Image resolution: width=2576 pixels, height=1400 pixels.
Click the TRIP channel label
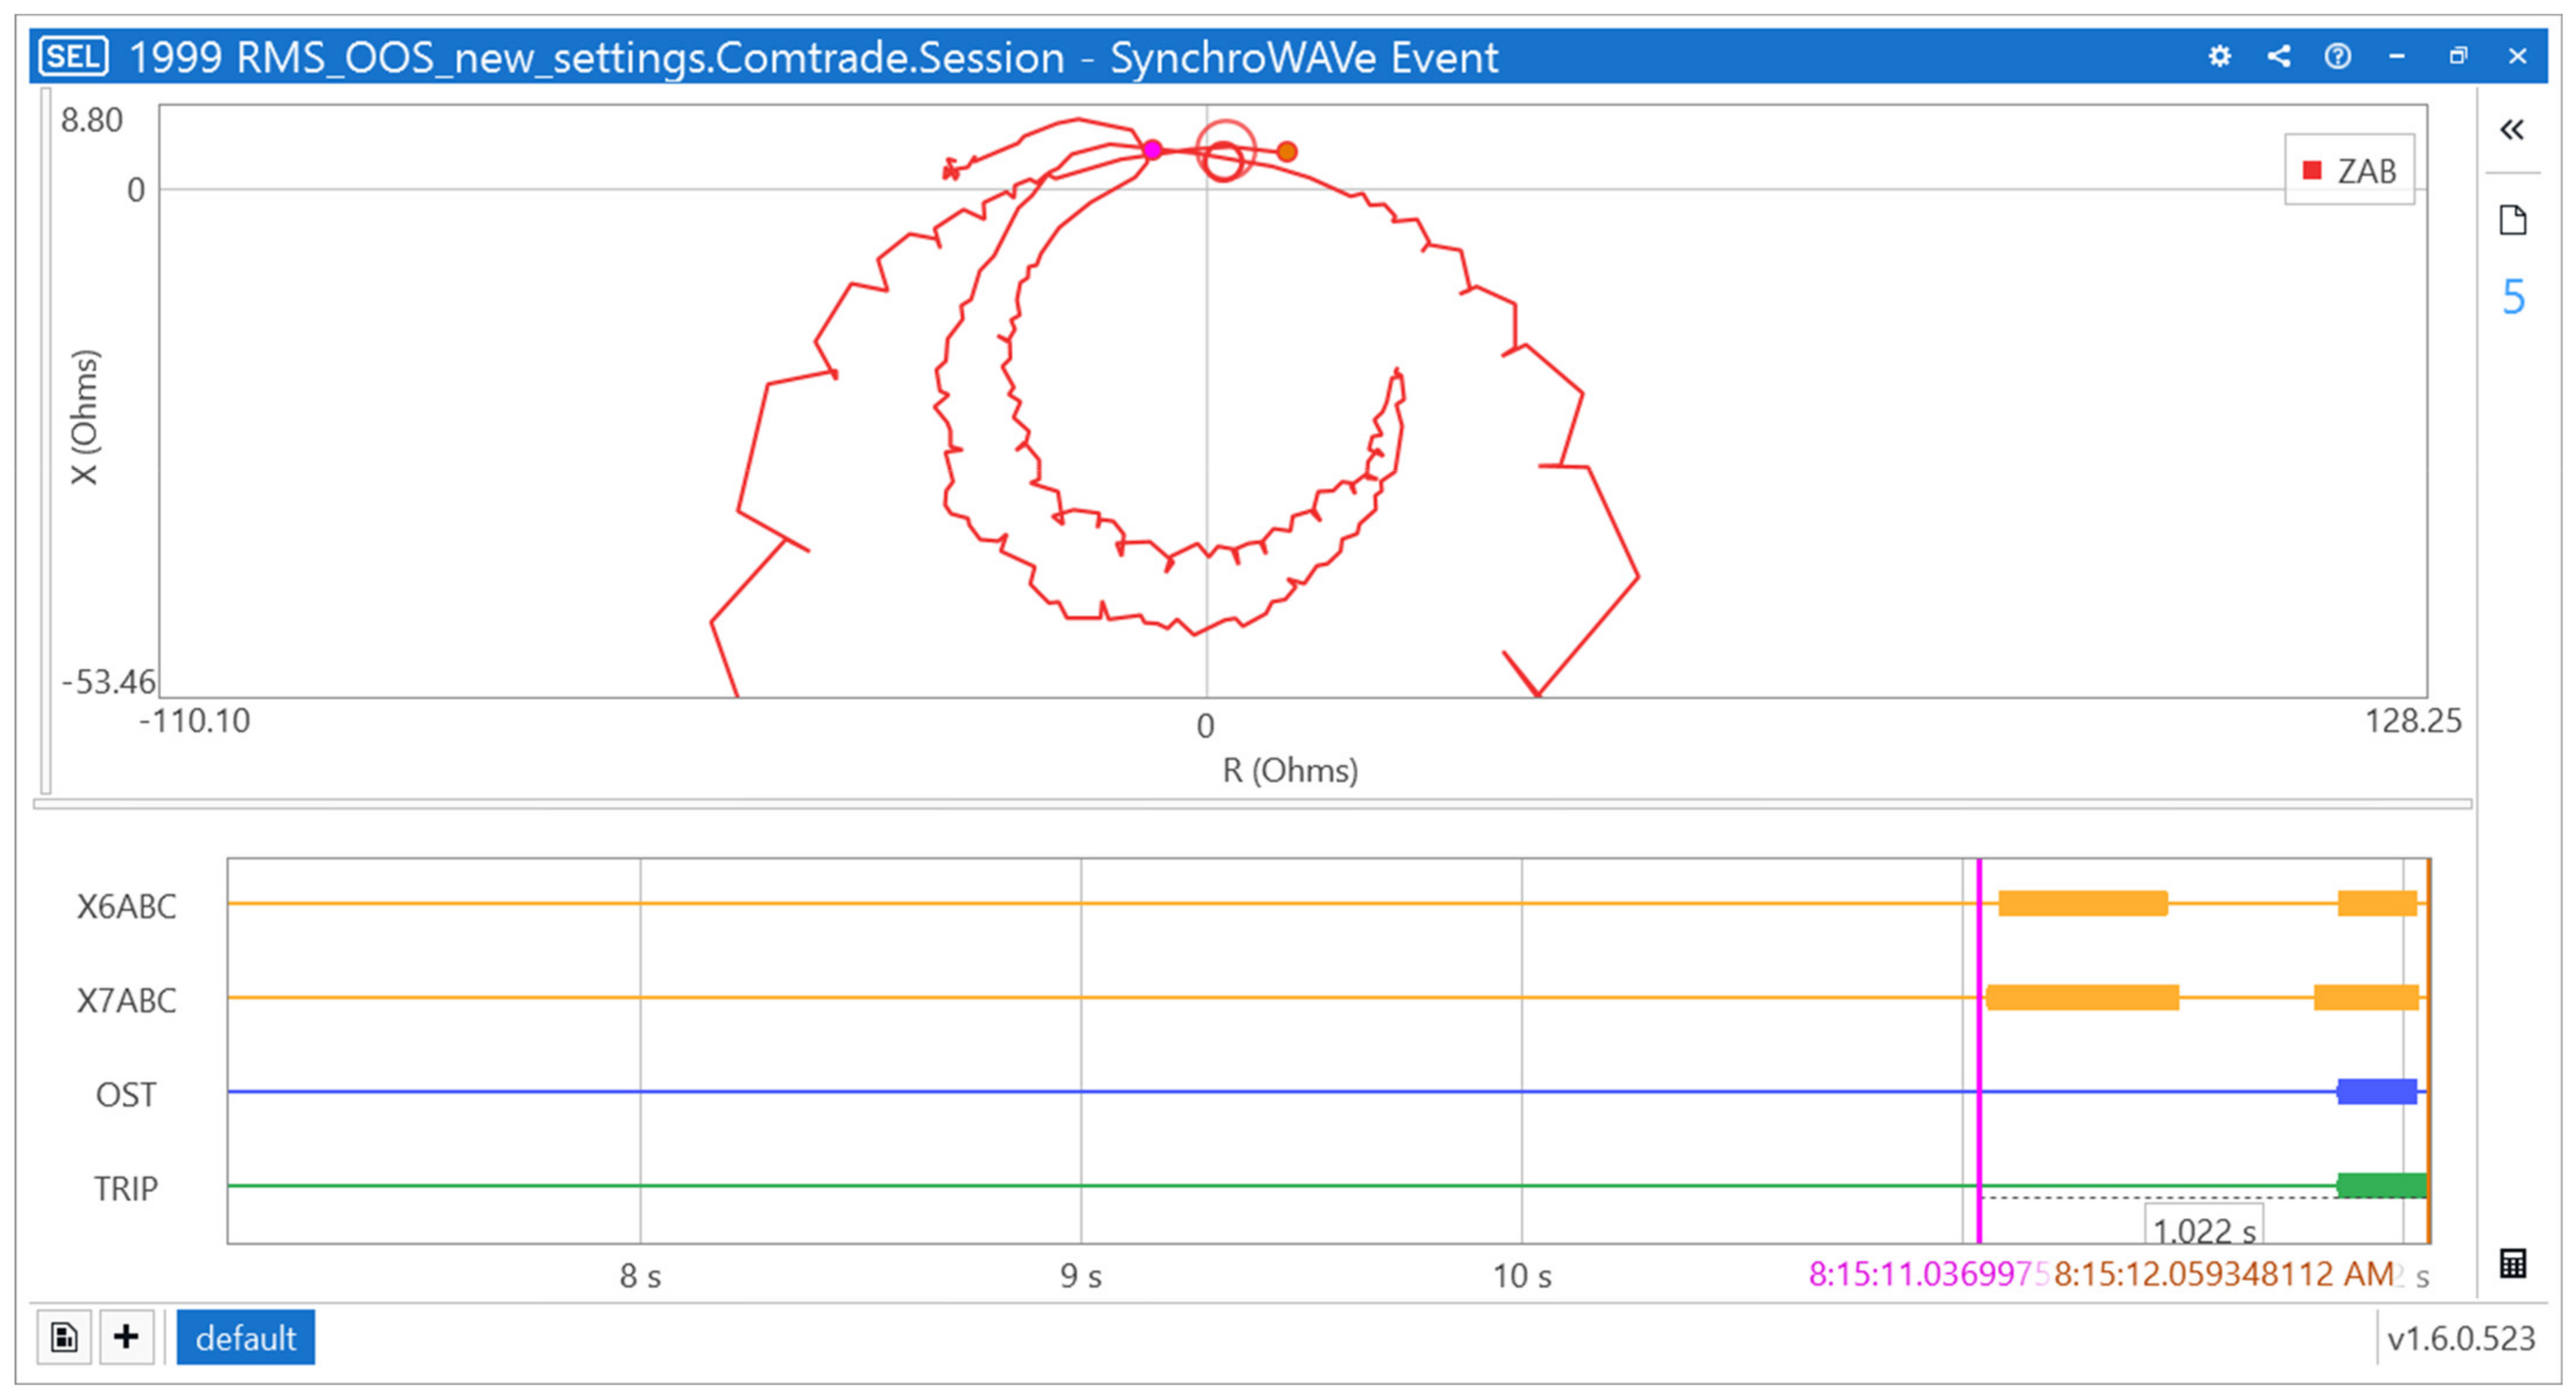pyautogui.click(x=126, y=1188)
